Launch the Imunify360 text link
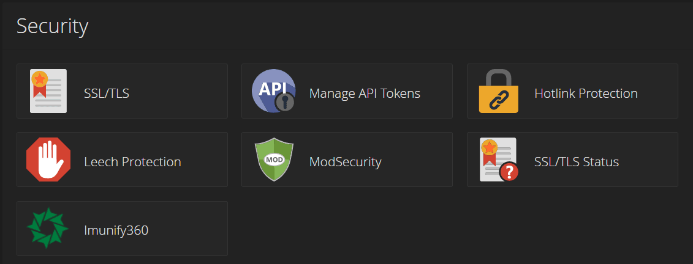The height and width of the screenshot is (264, 693). [116, 230]
